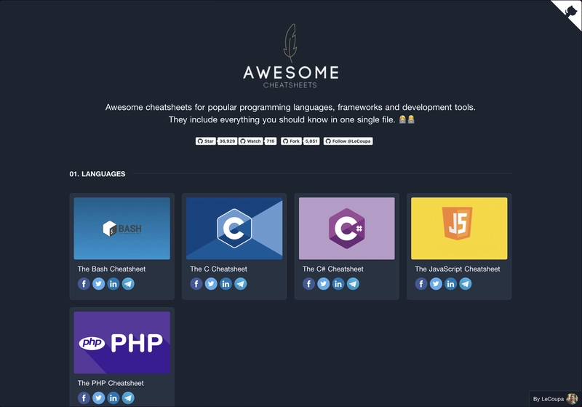
Task: Click the '01. LANGUAGES' section heading
Action: [97, 174]
